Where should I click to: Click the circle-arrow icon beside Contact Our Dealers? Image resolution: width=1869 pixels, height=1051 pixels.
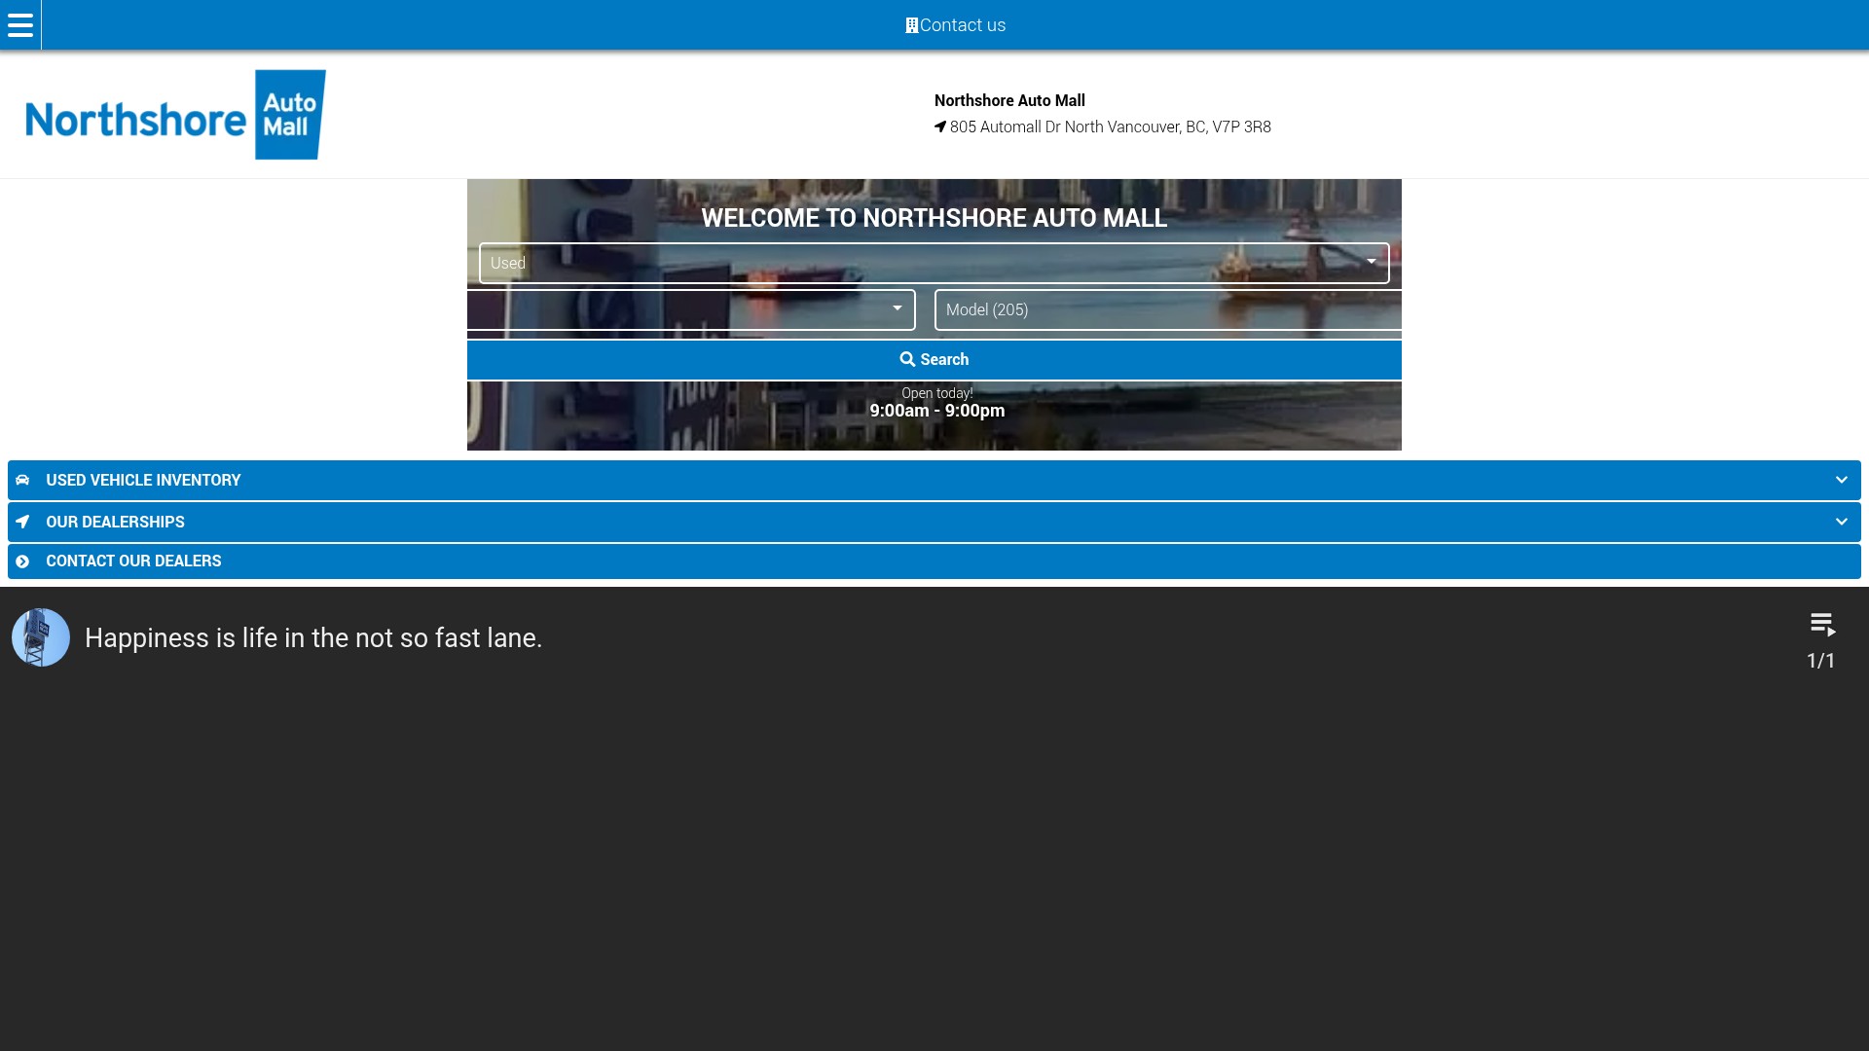click(x=22, y=562)
